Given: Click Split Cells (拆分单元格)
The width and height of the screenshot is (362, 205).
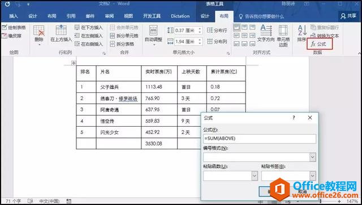Looking at the screenshot, I should point(124,36).
